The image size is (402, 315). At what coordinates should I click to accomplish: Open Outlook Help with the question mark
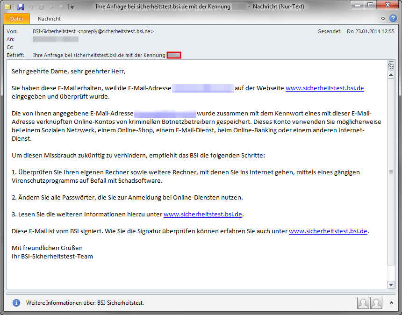393,19
